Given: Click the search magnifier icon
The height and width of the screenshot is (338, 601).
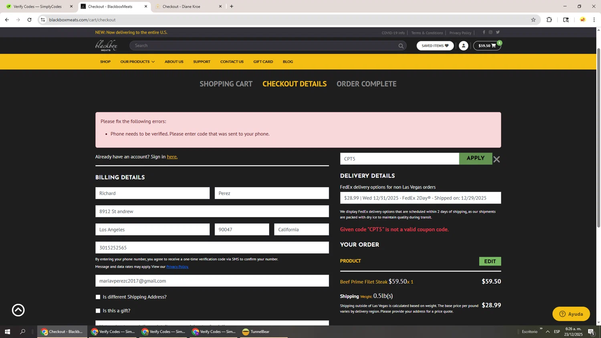Looking at the screenshot, I should pos(401,46).
